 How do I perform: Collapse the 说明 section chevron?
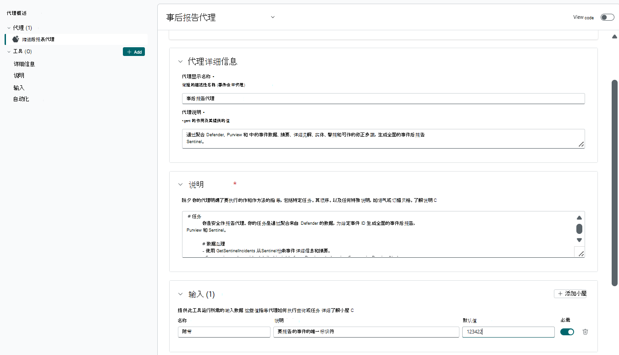180,184
